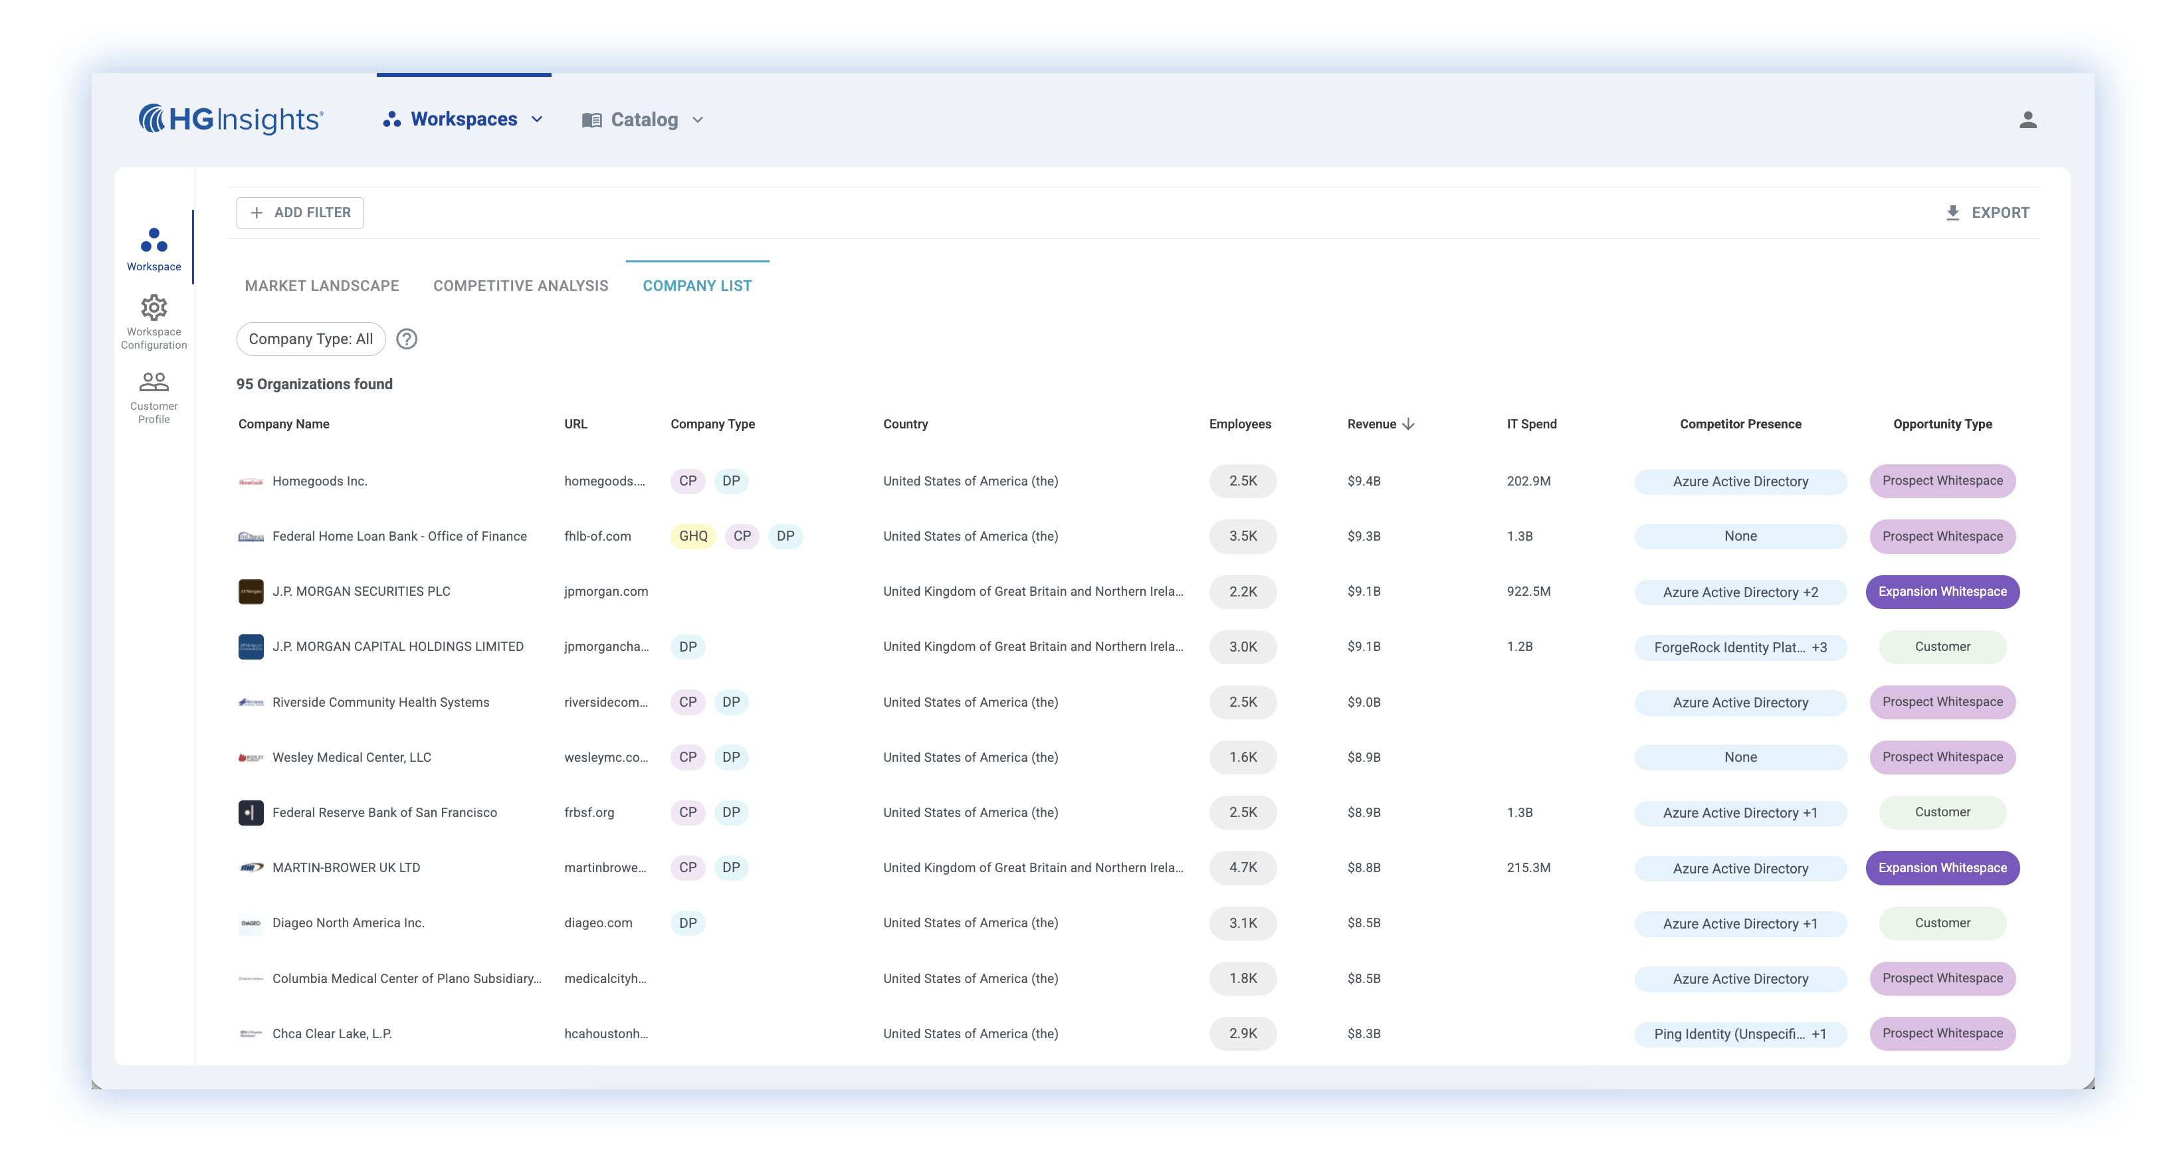
Task: Expand the Catalog dropdown menu
Action: [643, 120]
